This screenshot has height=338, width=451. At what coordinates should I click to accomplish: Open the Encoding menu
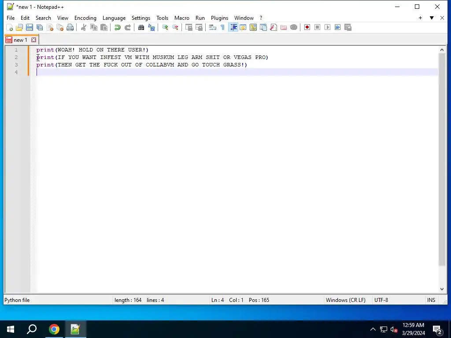tap(85, 18)
